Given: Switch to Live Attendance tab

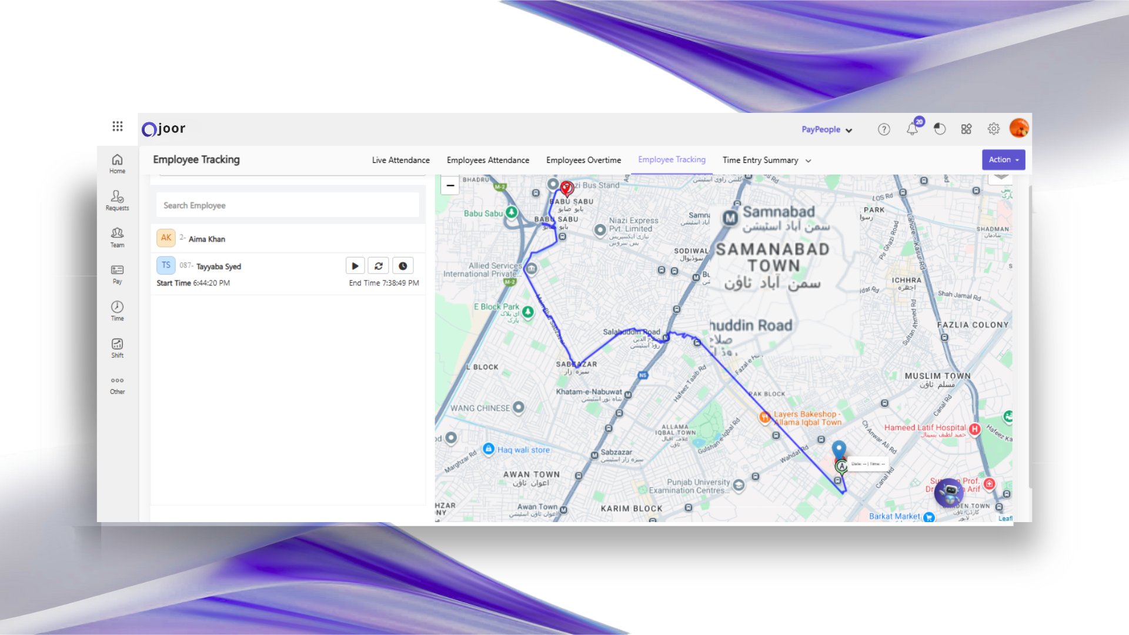Looking at the screenshot, I should 400,160.
